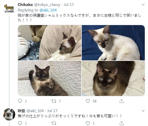Share 秋俊's tweet via share icon
The image size is (148, 126).
click(121, 123)
